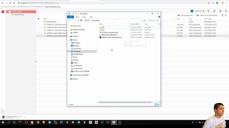This screenshot has height=128, width=229.
Task: Collapse the UPBGE root folder in MEGA sidebar
Action: click(7, 12)
